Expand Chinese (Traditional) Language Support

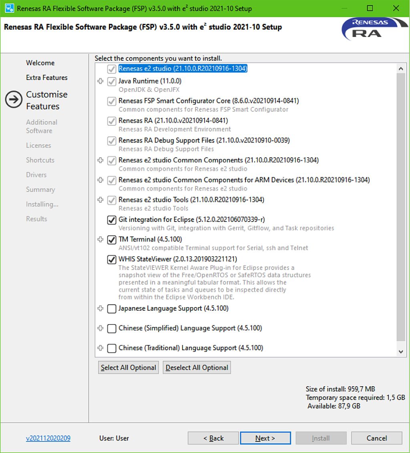coord(100,348)
